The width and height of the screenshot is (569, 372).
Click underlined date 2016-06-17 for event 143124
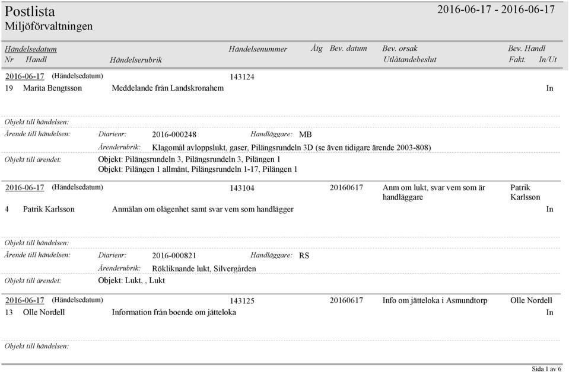tap(25, 76)
